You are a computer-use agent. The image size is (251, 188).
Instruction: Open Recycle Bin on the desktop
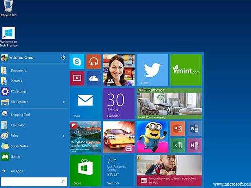(8, 8)
